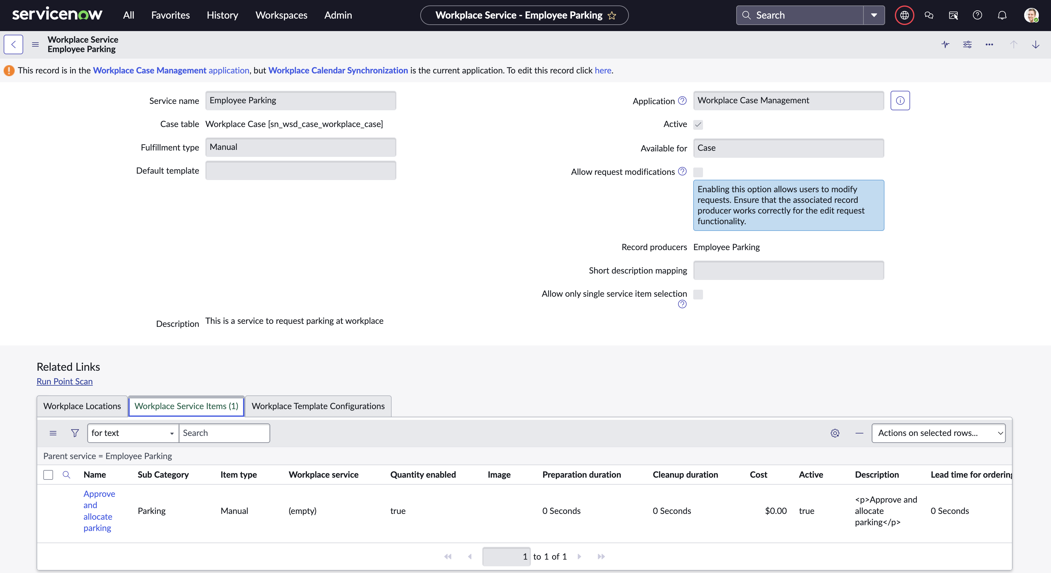Open the Favorites menu
Viewport: 1051px width, 573px height.
[x=170, y=16]
